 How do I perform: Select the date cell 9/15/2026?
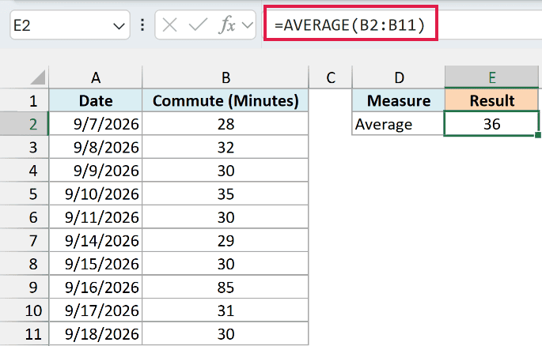point(96,264)
